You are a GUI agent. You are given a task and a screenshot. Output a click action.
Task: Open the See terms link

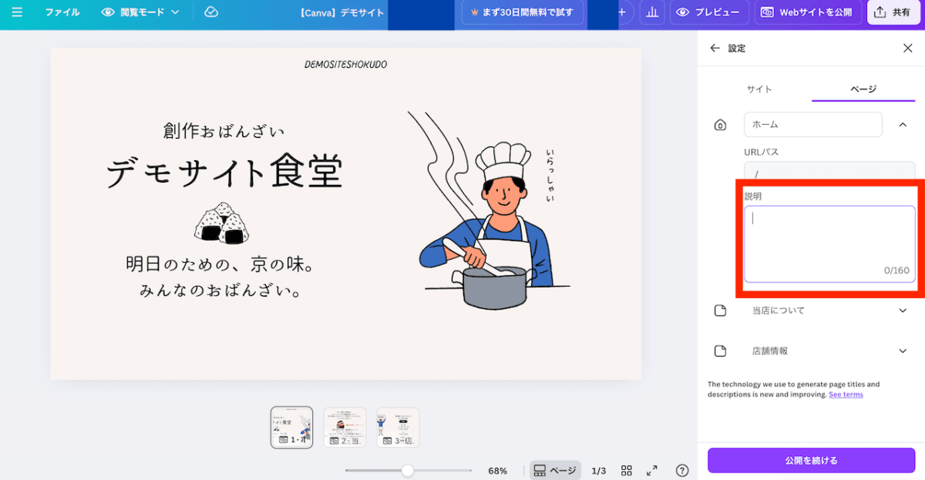(846, 394)
